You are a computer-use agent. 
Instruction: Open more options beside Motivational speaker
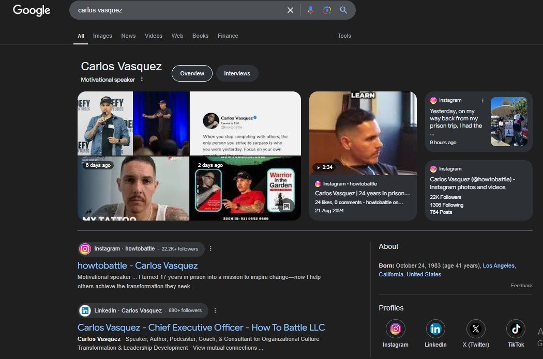[142, 80]
